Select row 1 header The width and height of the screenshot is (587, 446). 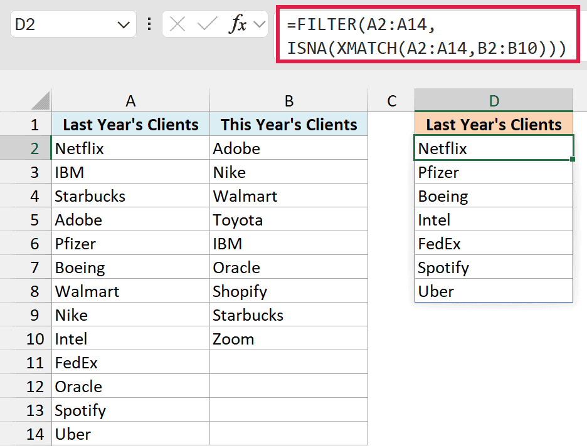(x=26, y=125)
